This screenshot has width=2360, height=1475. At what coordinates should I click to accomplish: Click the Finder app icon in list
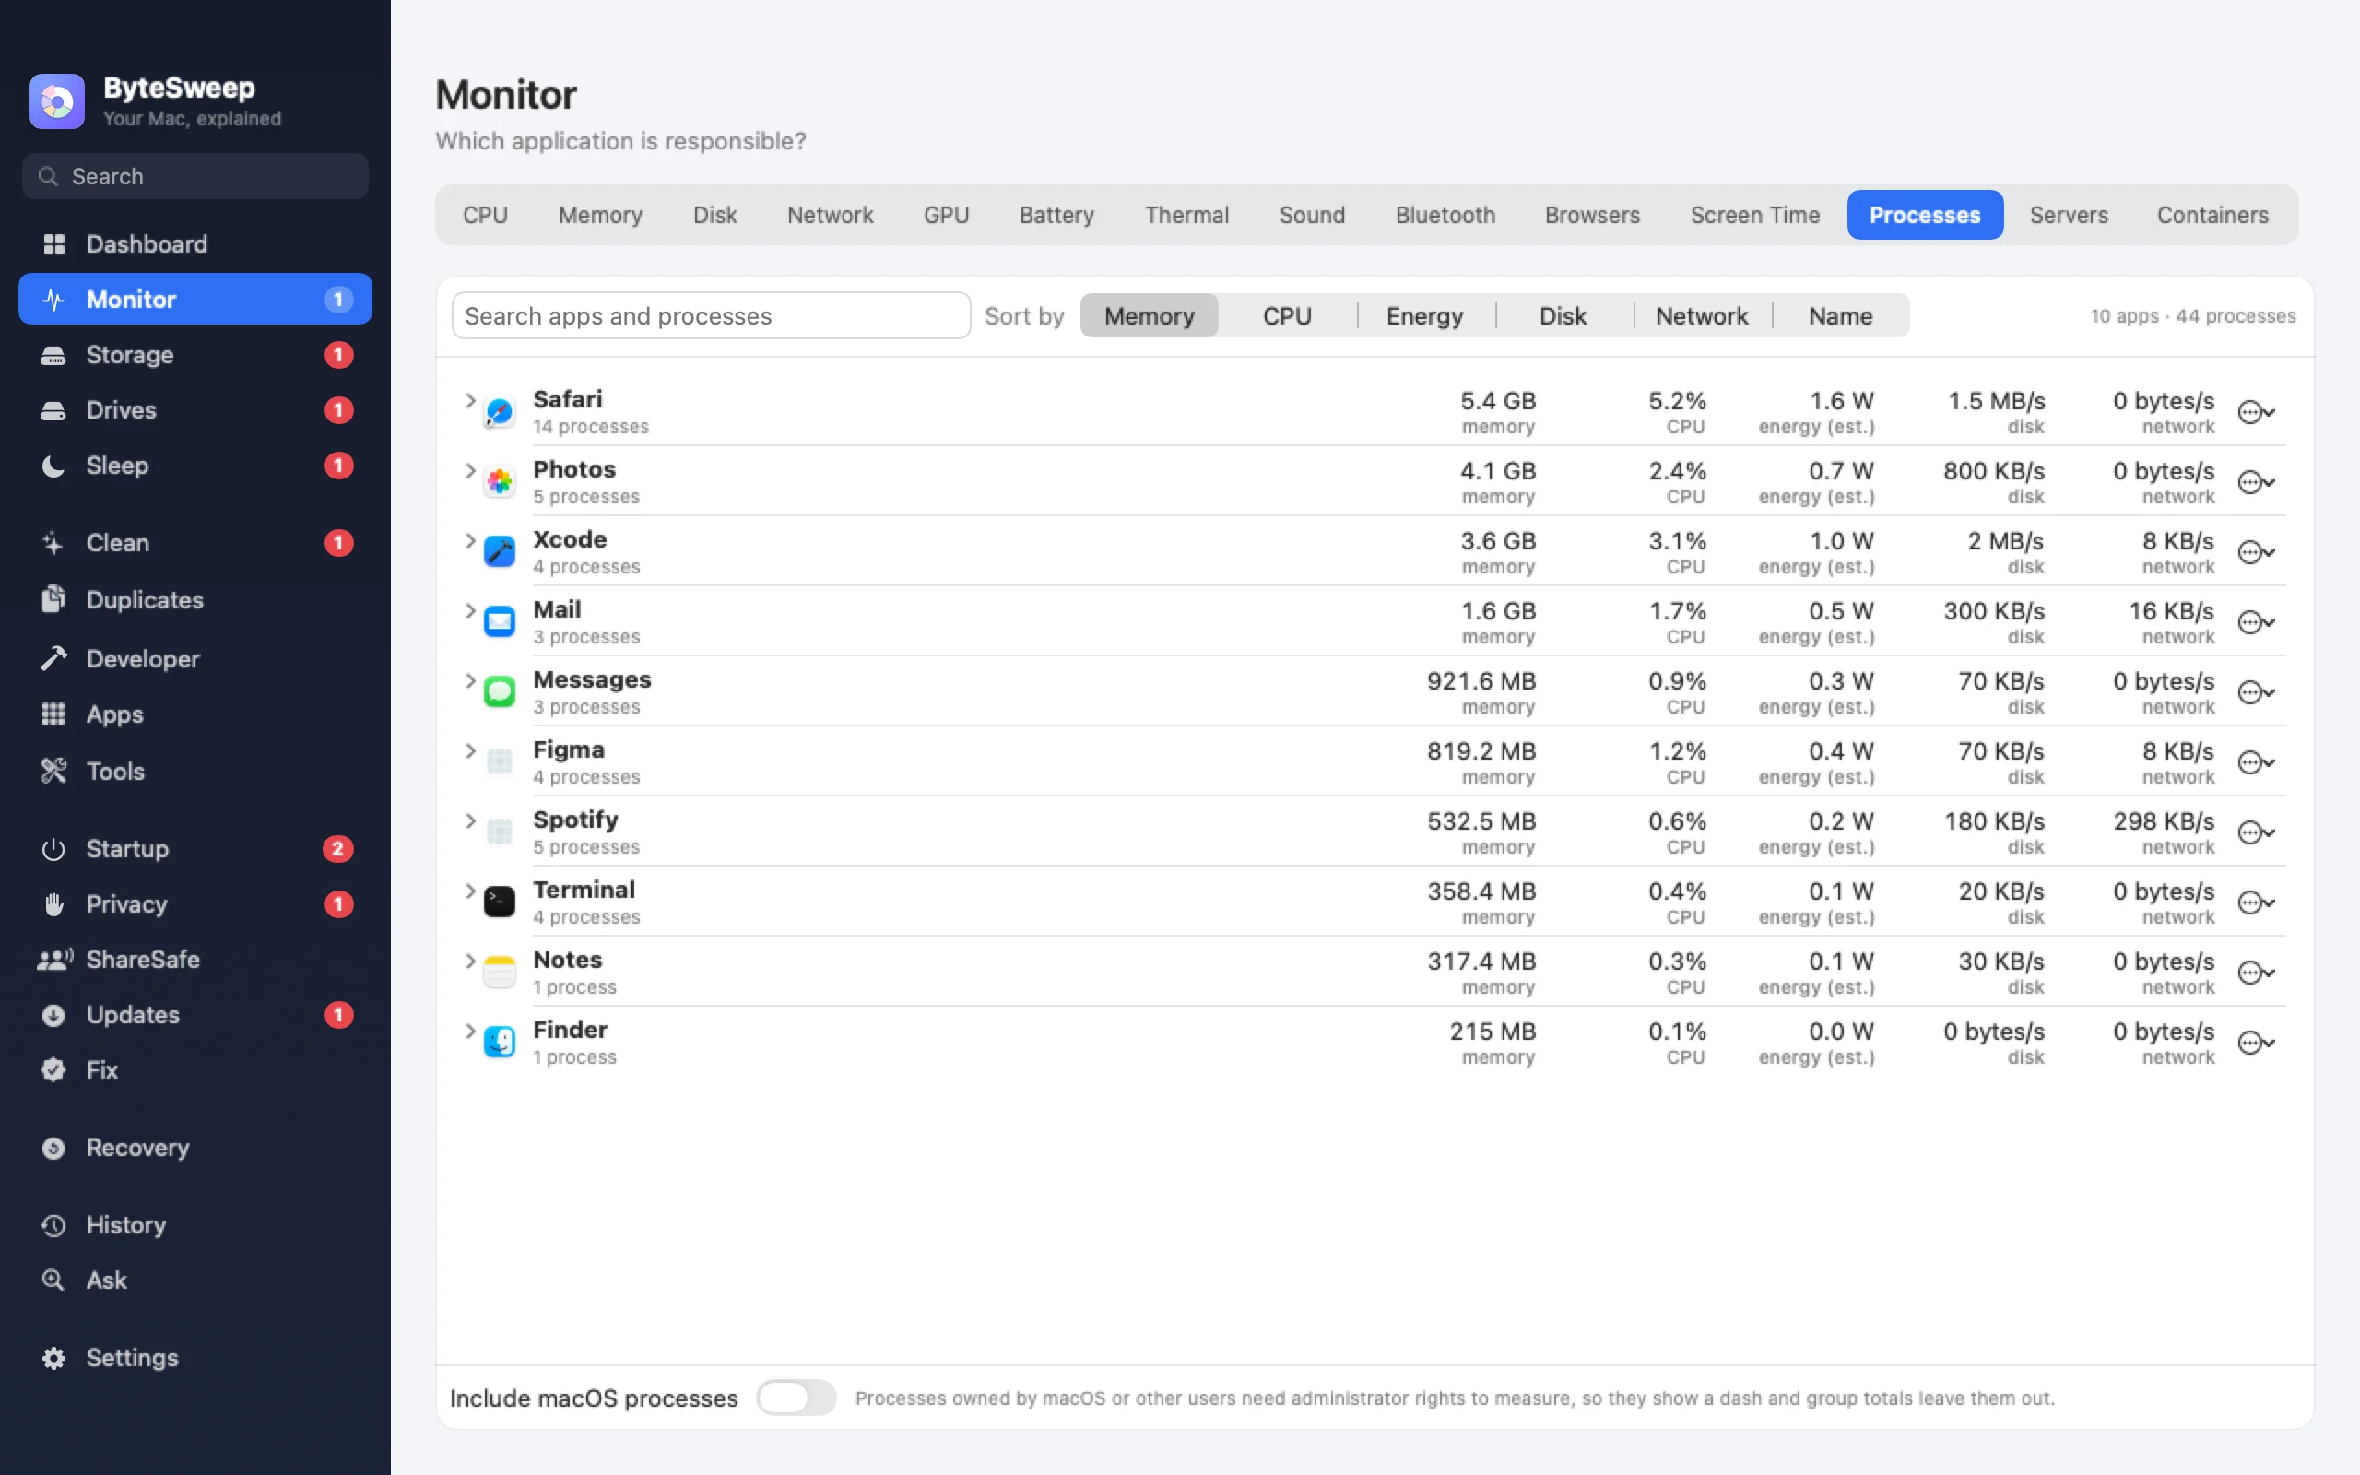[500, 1042]
